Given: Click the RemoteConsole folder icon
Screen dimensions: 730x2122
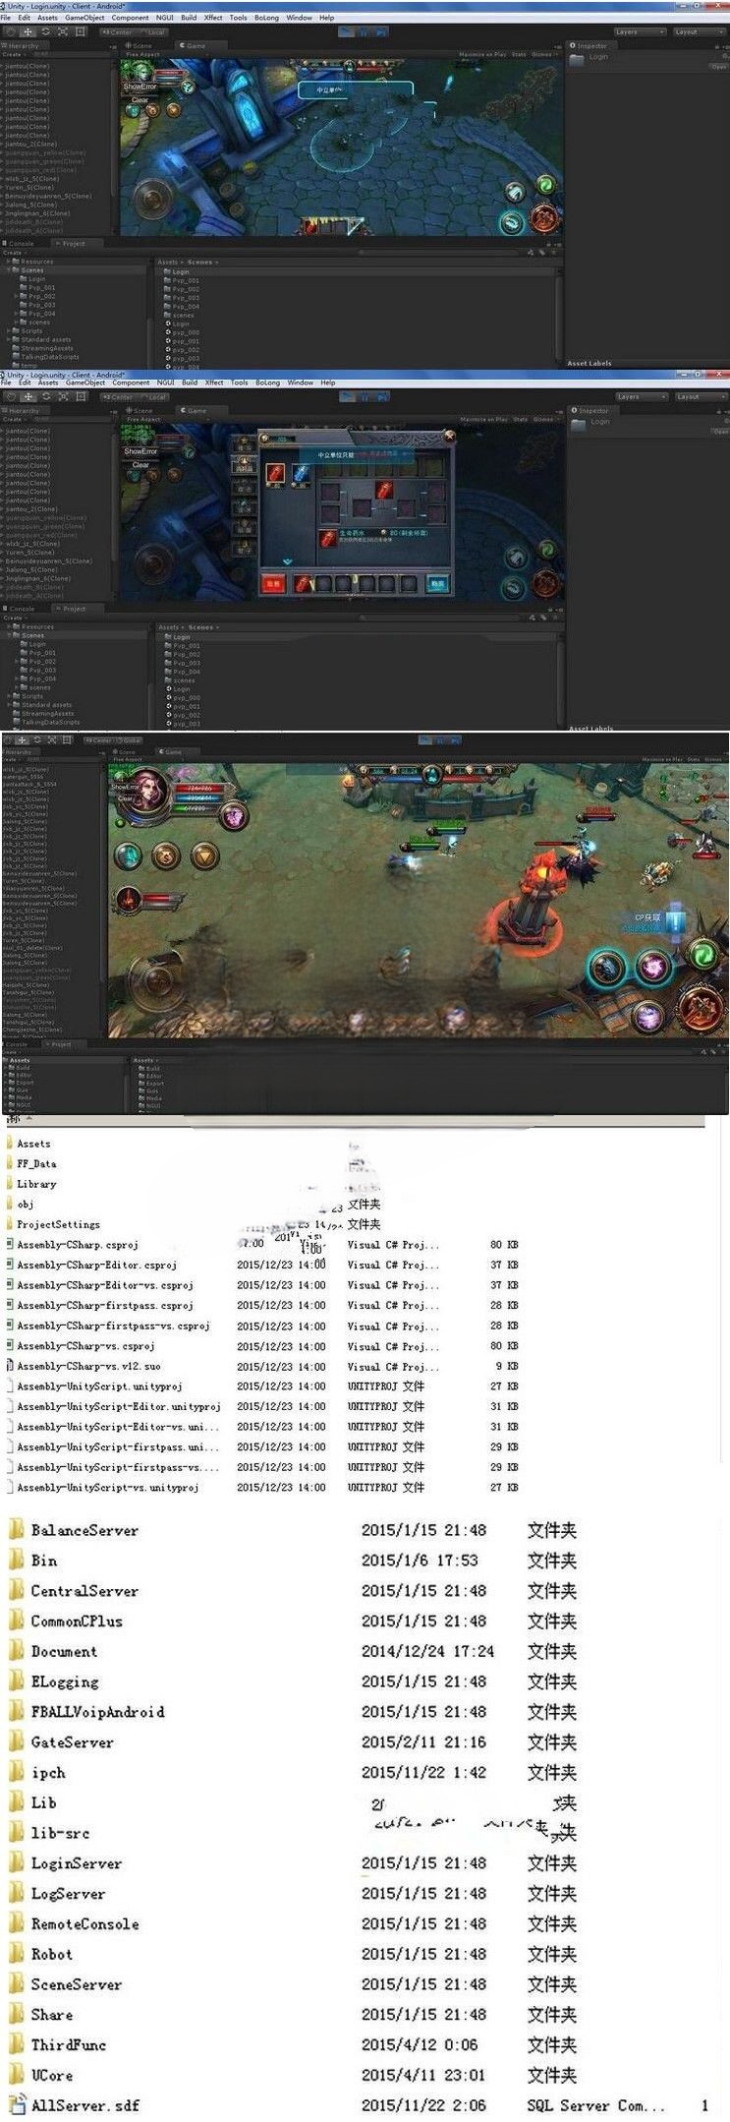Looking at the screenshot, I should click(x=17, y=1923).
